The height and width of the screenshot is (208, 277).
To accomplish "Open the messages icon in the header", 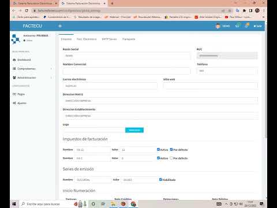I will coord(238,25).
